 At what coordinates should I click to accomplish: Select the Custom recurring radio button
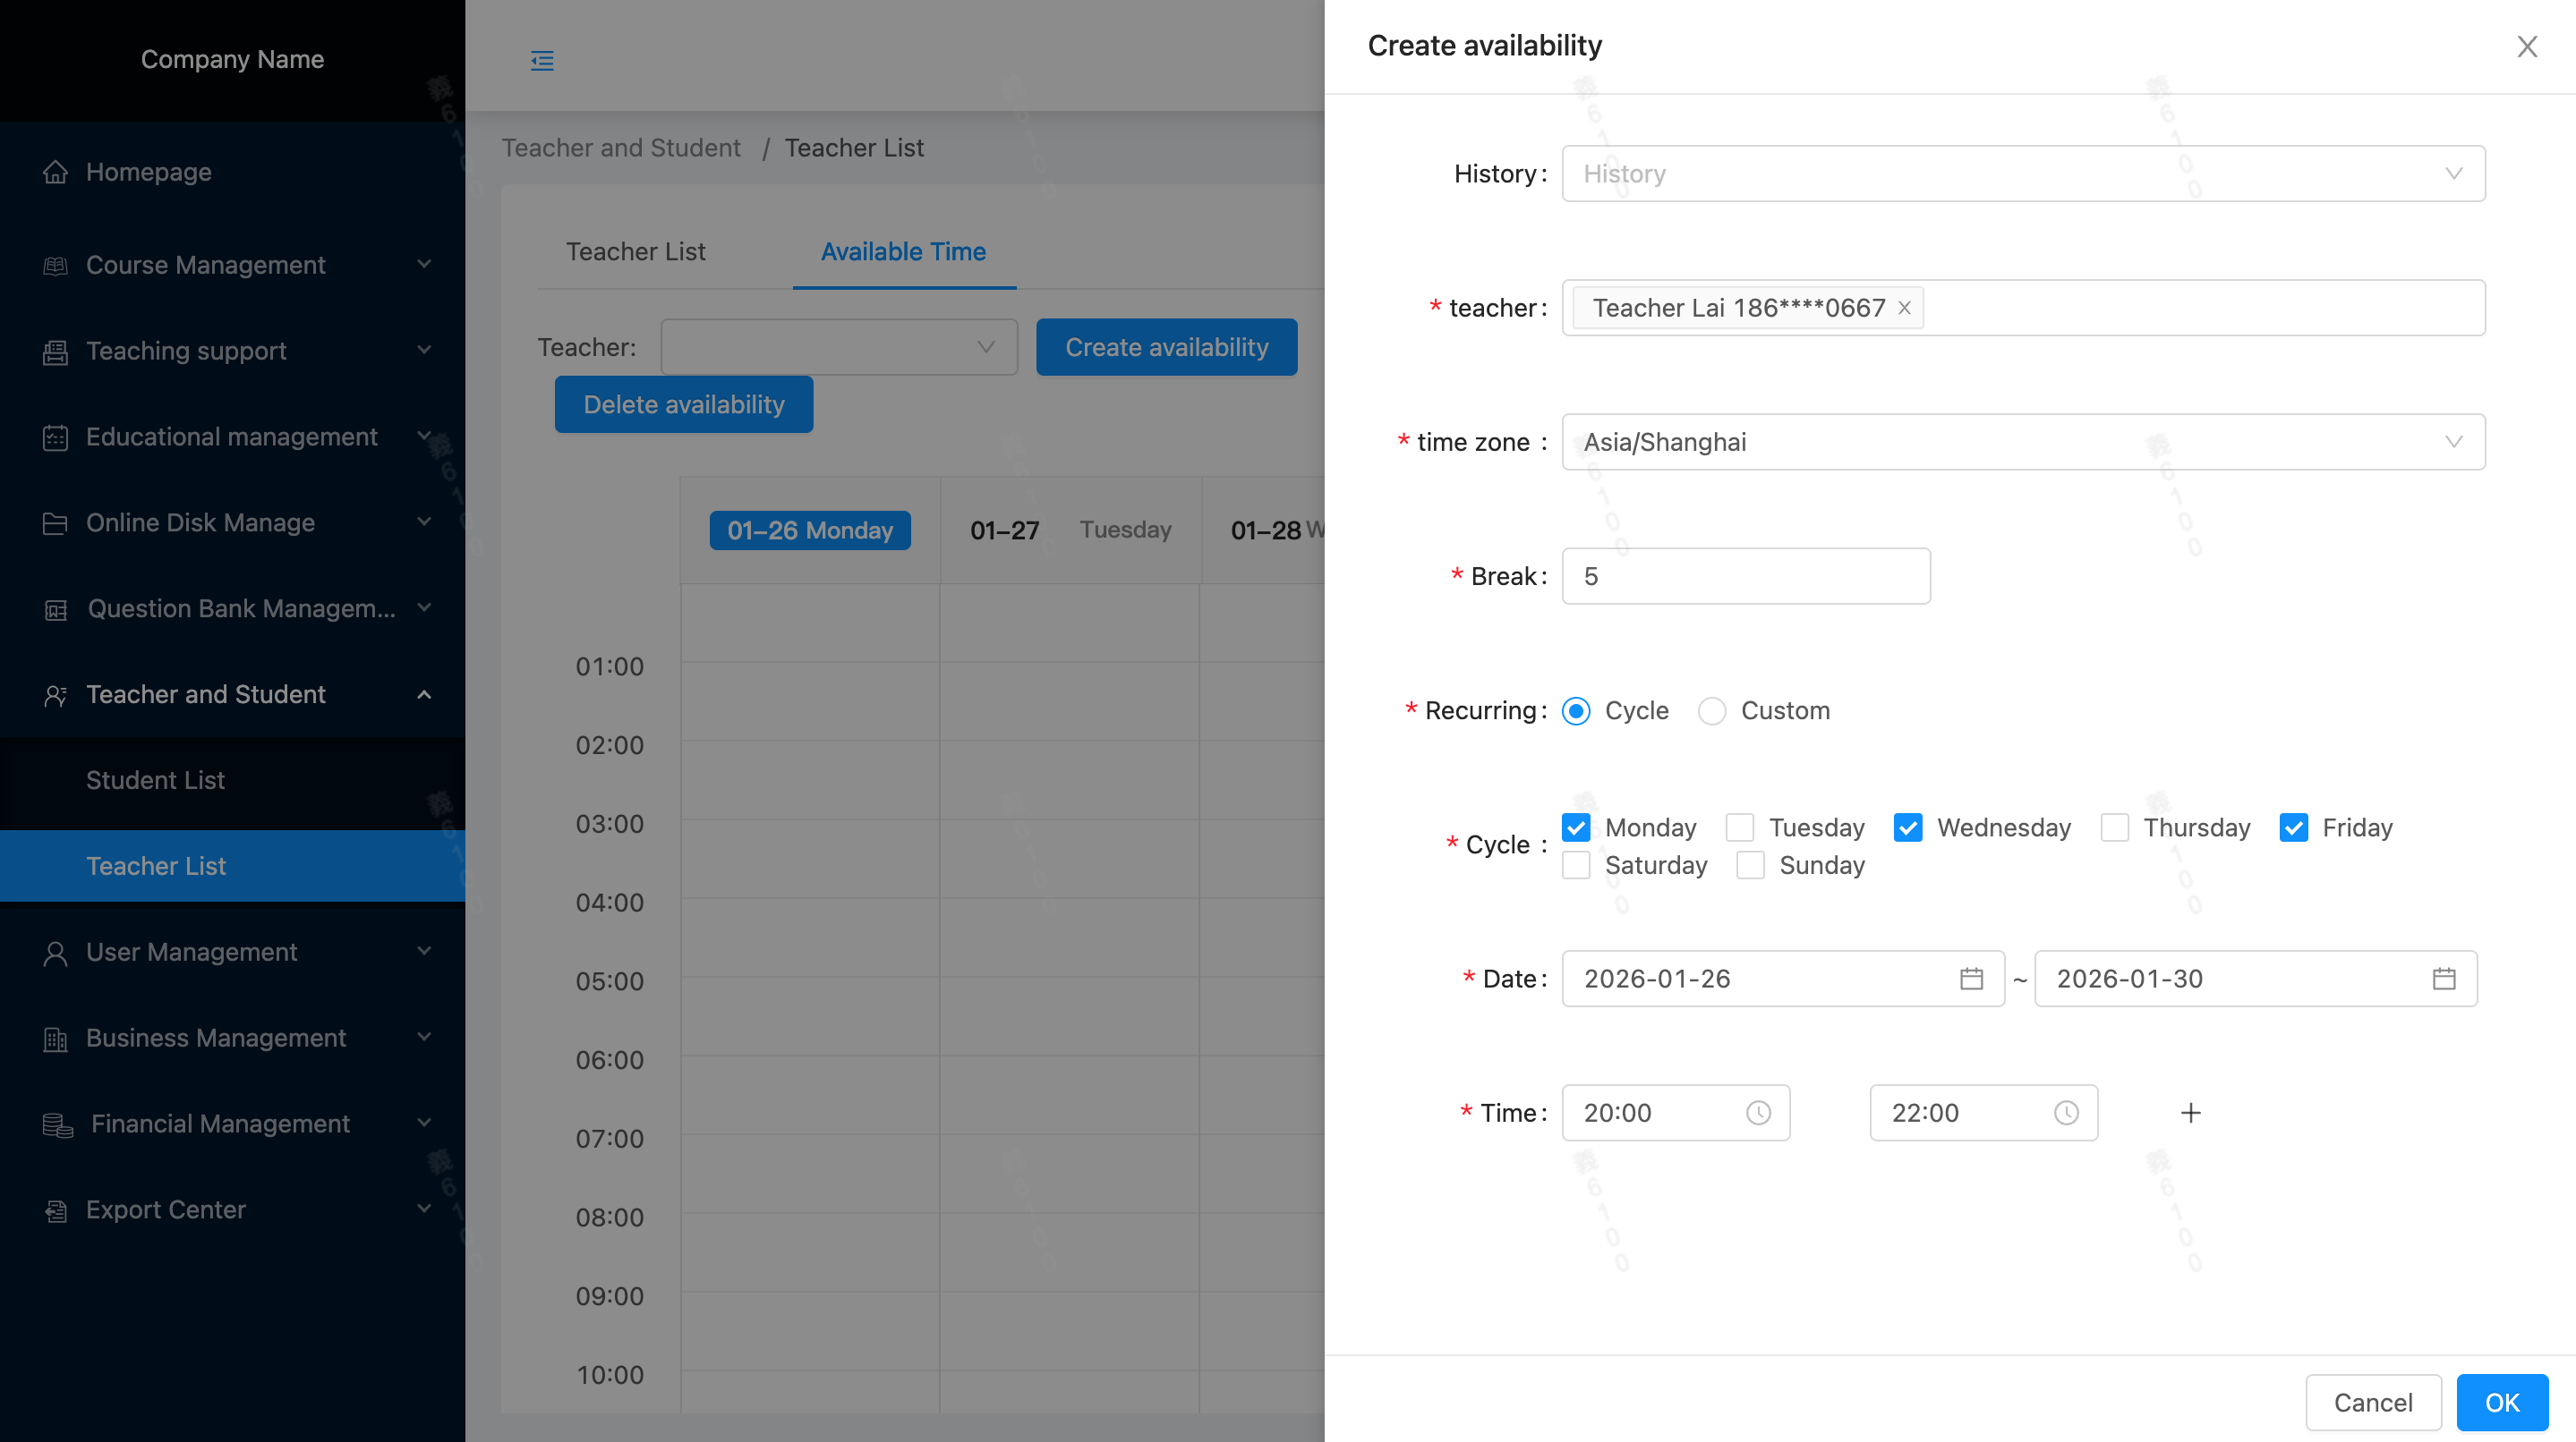click(1712, 710)
